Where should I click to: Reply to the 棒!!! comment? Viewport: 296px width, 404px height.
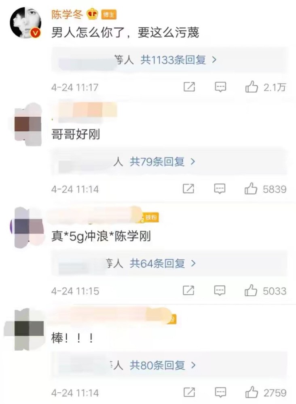(220, 392)
